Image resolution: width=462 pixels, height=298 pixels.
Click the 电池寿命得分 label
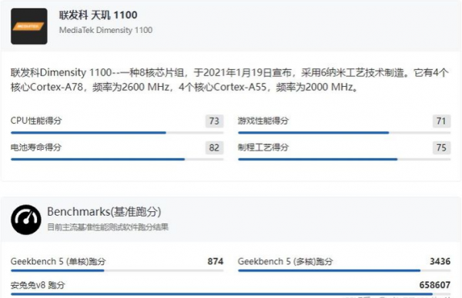point(36,147)
